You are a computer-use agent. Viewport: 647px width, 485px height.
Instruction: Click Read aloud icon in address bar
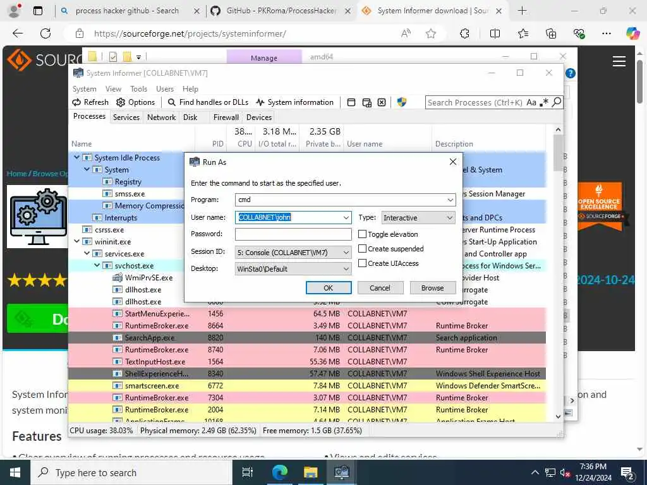click(x=406, y=33)
